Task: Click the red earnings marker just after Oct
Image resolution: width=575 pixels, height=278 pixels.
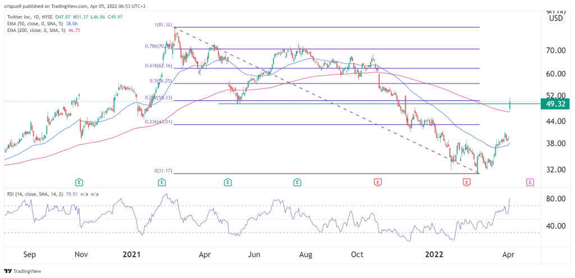Action: 377,182
